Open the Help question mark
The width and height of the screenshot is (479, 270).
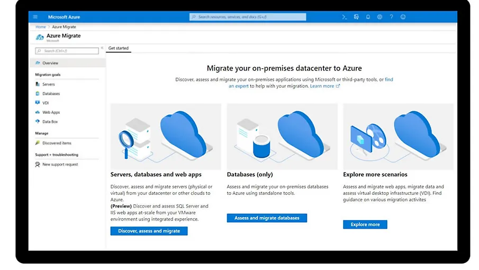[x=391, y=17]
